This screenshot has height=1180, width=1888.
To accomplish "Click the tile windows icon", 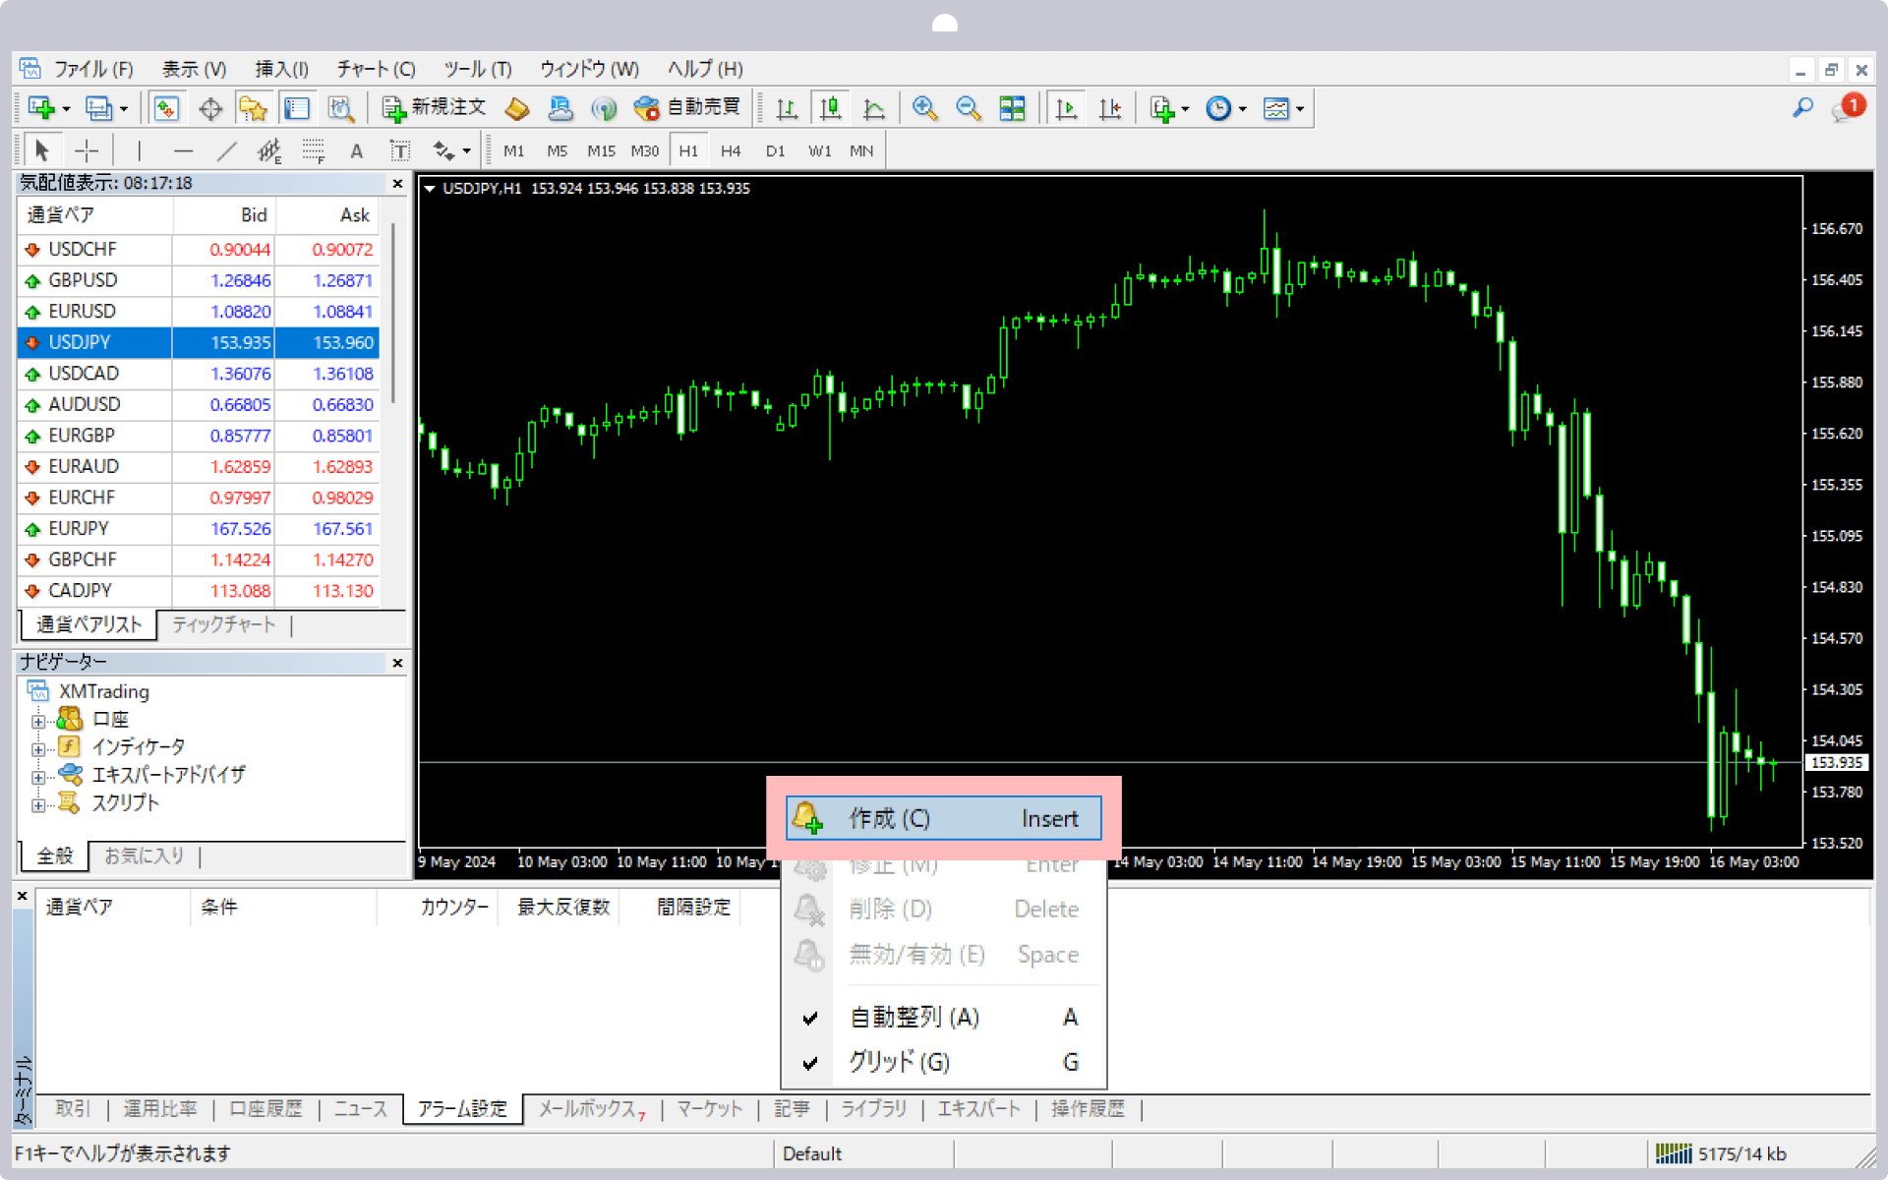I will tap(1012, 108).
